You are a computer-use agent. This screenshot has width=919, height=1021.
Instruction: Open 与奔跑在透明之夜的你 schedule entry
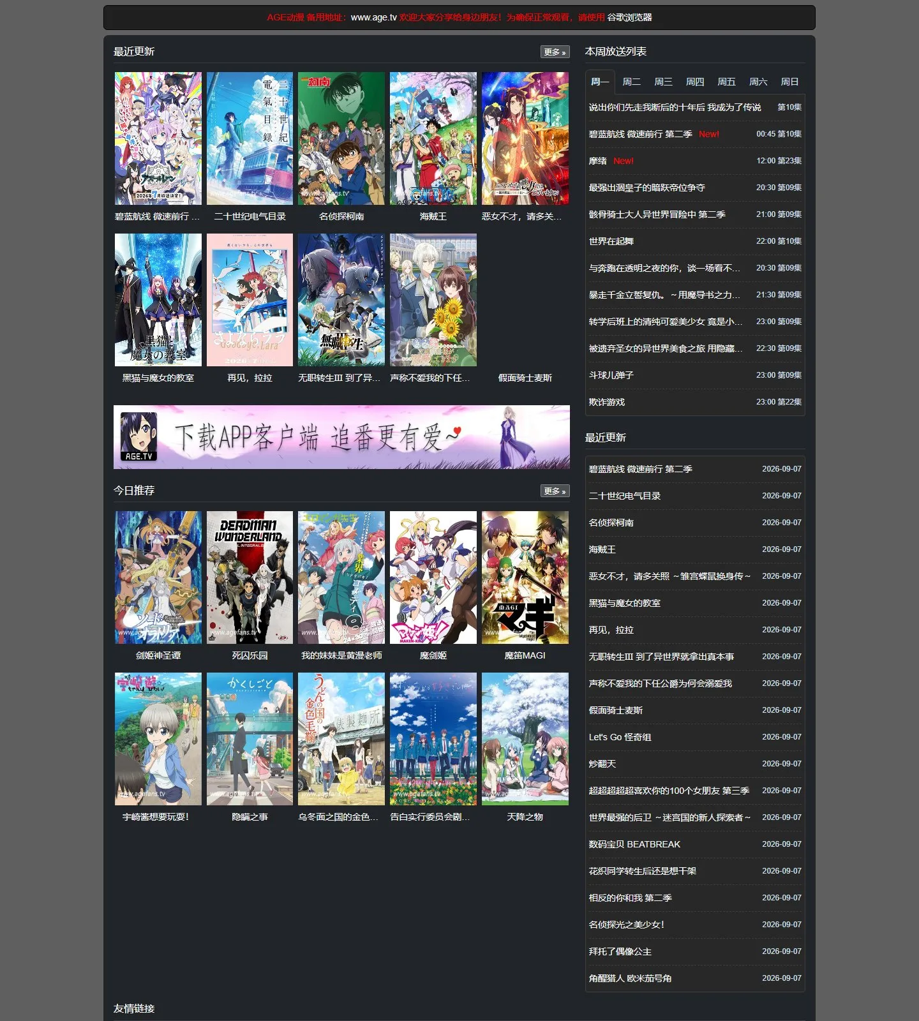coord(664,268)
